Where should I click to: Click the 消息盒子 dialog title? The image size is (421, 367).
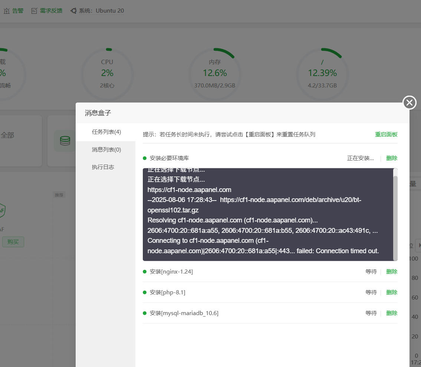[98, 113]
